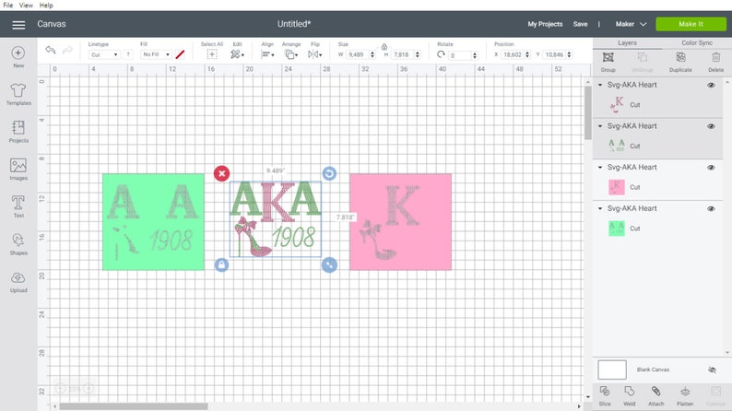Select the Text tool
The image size is (732, 411).
point(18,206)
